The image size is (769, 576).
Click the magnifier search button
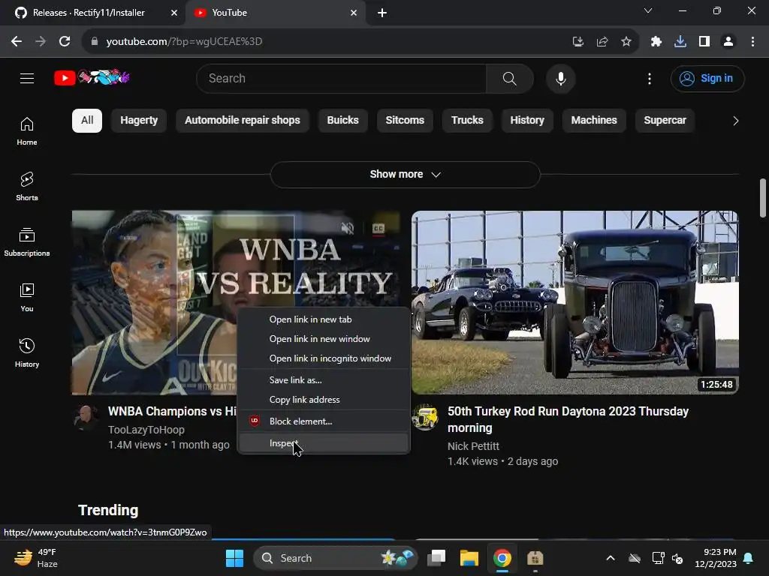click(x=510, y=78)
